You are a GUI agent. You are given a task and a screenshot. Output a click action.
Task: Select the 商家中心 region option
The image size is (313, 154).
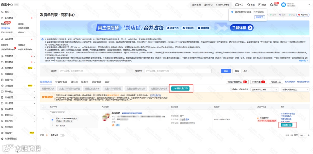click(304, 15)
